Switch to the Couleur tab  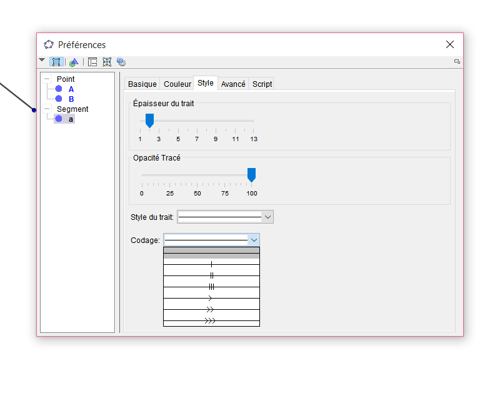pos(177,84)
